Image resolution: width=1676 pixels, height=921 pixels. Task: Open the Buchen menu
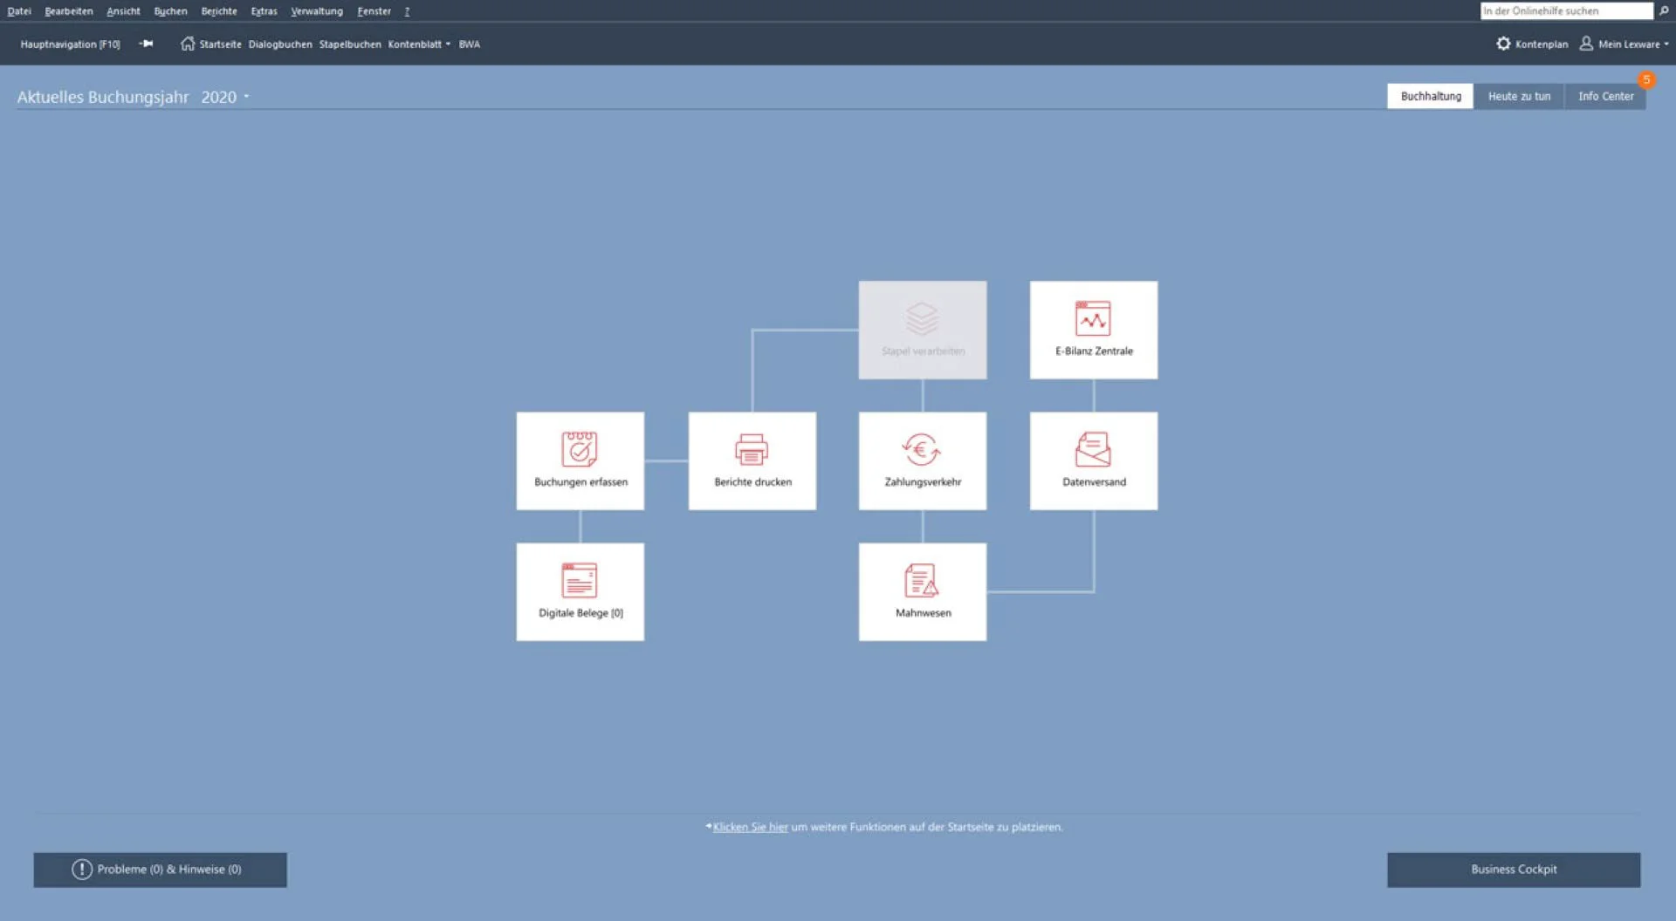[170, 11]
